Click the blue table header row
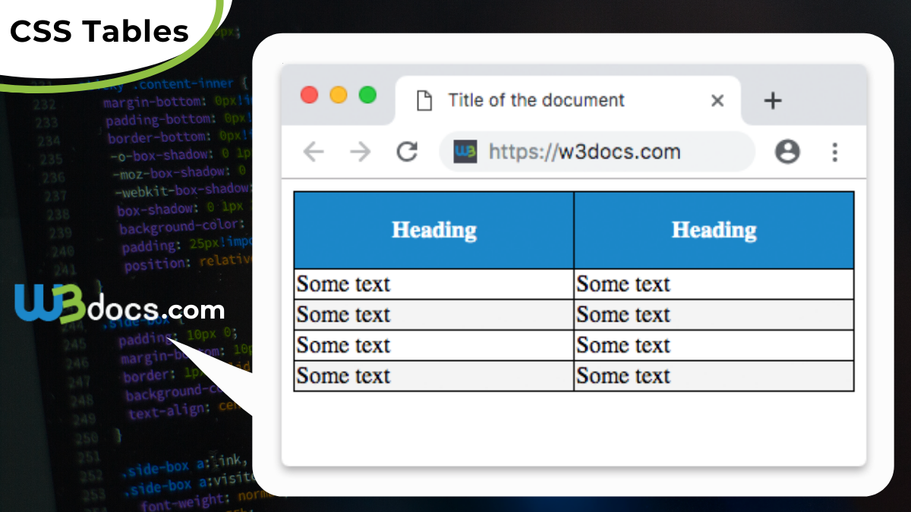This screenshot has height=512, width=911. click(573, 230)
